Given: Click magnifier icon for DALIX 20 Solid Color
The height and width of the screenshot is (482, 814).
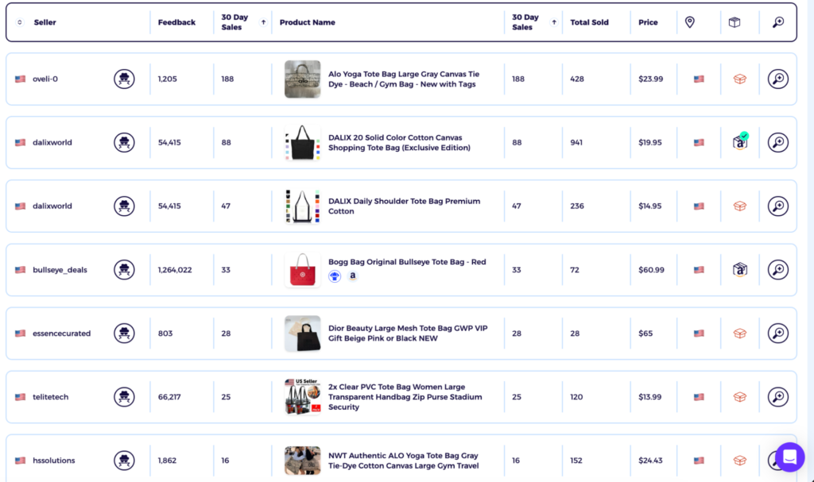Looking at the screenshot, I should pyautogui.click(x=777, y=142).
